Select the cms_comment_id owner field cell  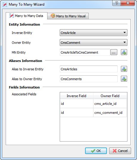[x=110, y=113]
